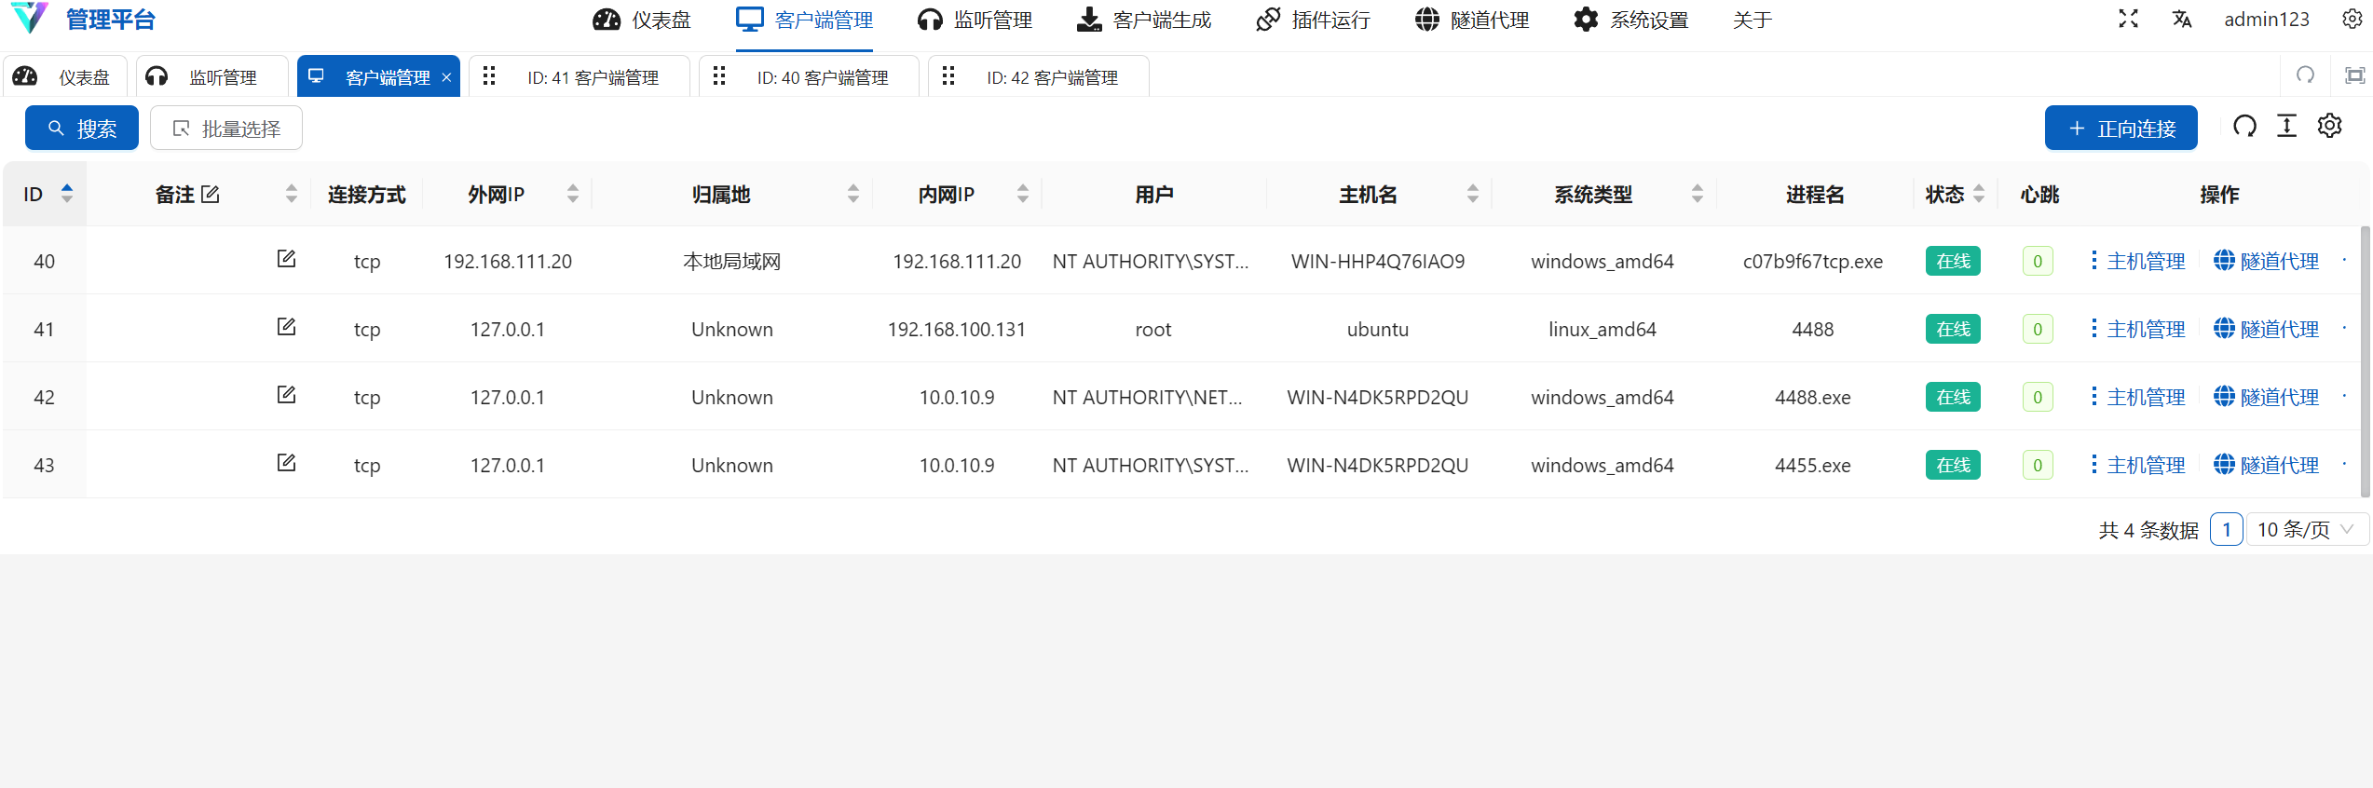Switch to the 仪表盘 page tab

click(x=65, y=76)
